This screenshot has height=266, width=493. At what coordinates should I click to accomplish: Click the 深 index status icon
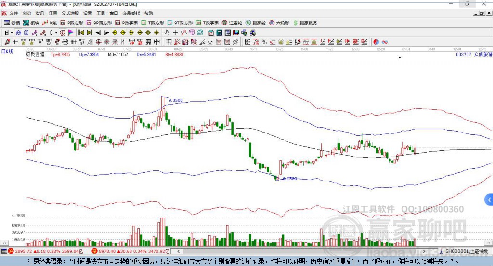coord(94,251)
